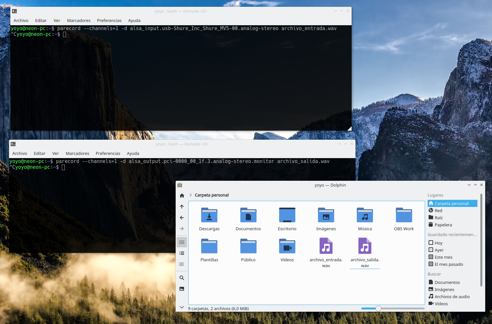Open Marcadores menu in Konsole <2>
Viewport: 492px width, 324px height.
tap(79, 20)
